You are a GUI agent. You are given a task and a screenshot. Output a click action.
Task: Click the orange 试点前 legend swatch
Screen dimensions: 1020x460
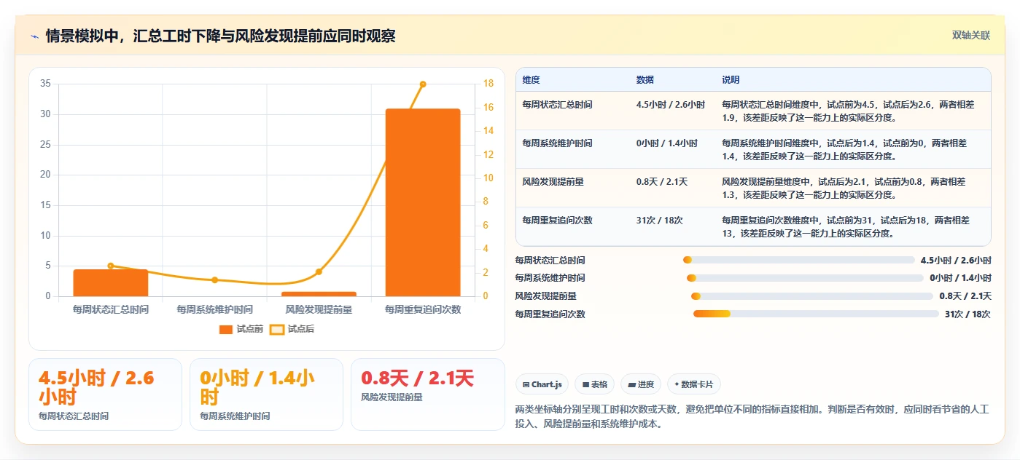[226, 330]
